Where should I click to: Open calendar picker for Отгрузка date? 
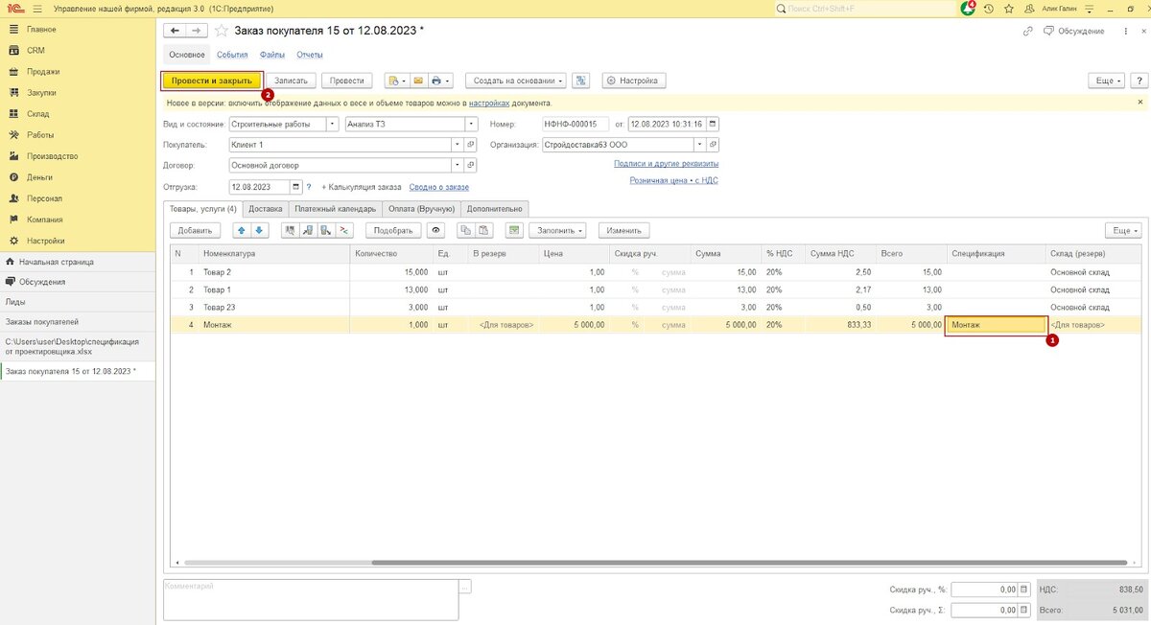(296, 187)
